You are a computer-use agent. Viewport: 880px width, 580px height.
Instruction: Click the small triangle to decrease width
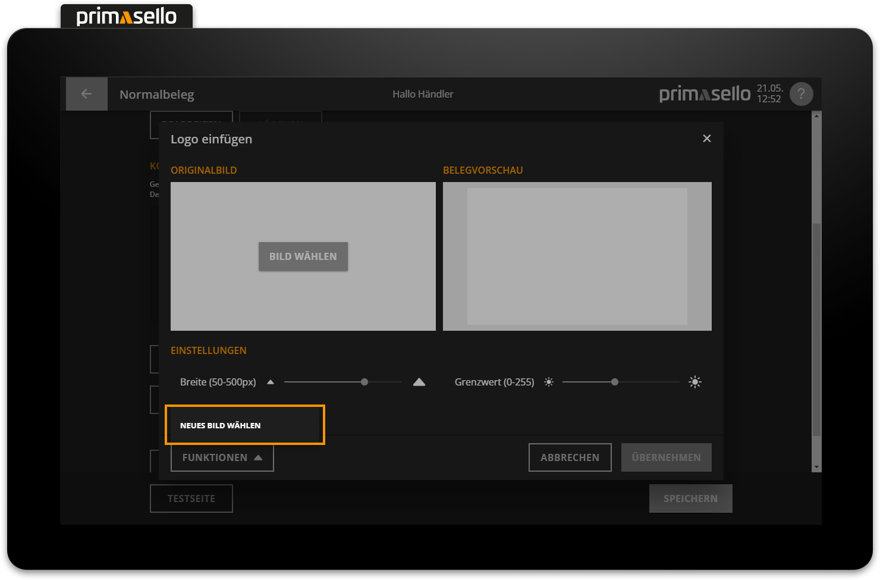tap(271, 382)
